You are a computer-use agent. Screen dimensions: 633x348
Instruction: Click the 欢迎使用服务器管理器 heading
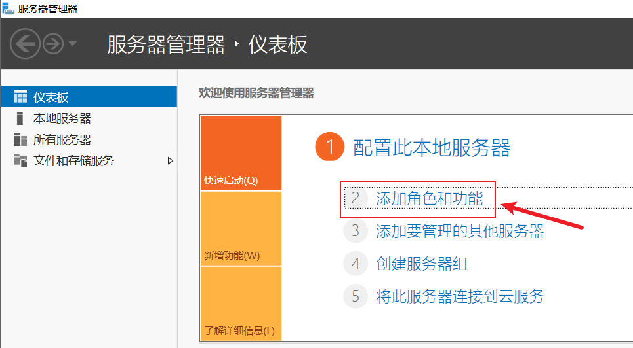[256, 93]
